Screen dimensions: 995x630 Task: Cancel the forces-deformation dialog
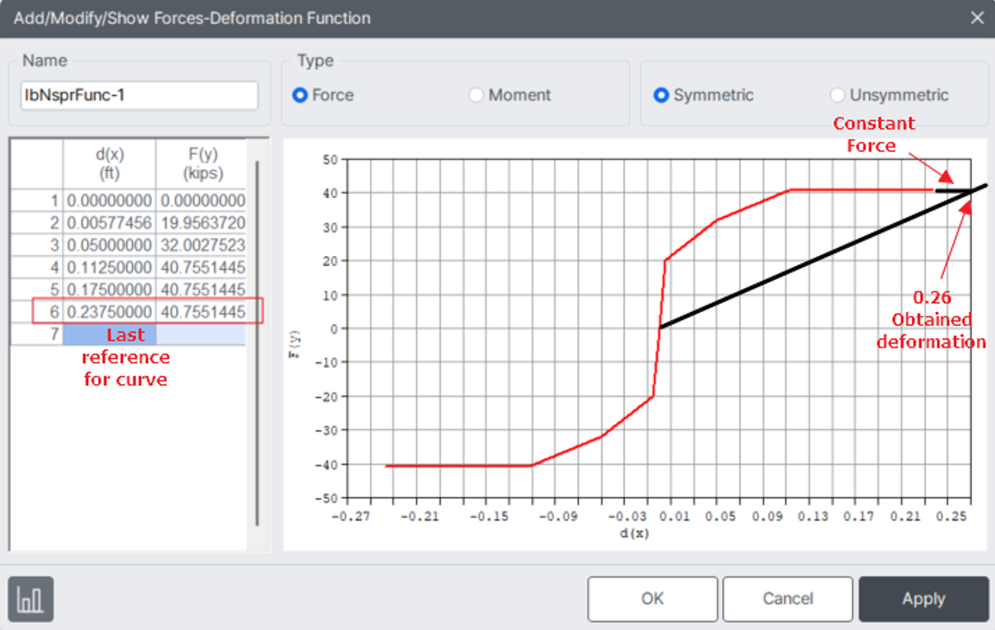[x=787, y=598]
